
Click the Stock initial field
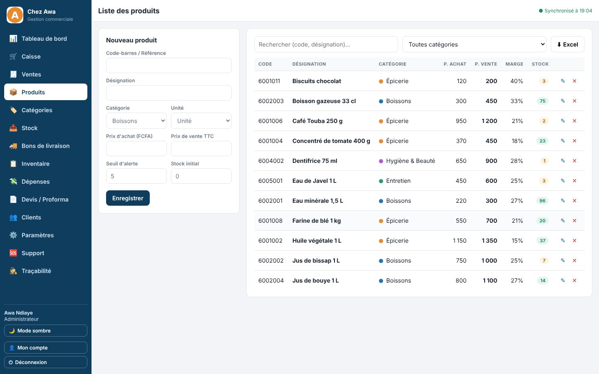(201, 176)
